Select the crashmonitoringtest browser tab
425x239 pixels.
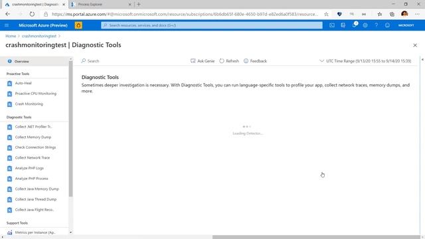(35, 5)
